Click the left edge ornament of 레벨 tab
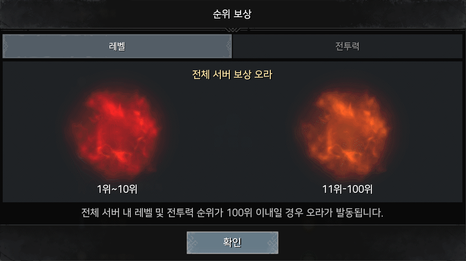Screen dimensions: 466x261 click(5, 46)
